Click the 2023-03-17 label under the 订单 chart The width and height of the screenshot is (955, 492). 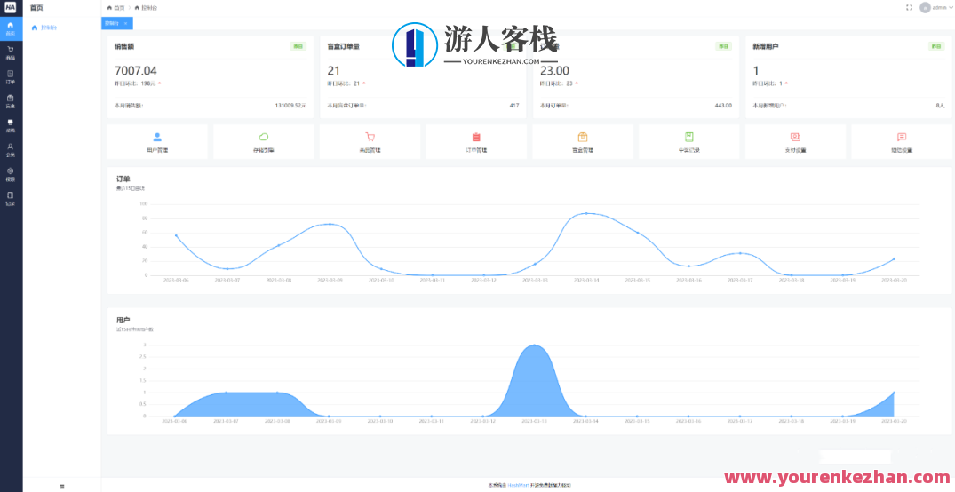coord(740,280)
